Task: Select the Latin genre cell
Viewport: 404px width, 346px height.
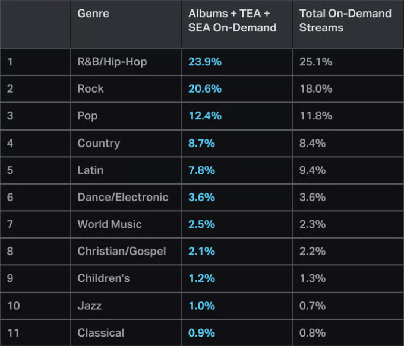Action: [x=90, y=170]
